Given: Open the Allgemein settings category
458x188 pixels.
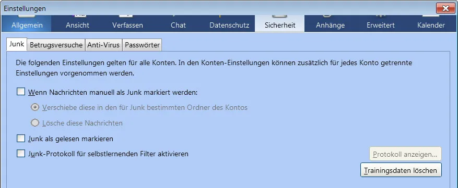Looking at the screenshot, I should point(27,23).
